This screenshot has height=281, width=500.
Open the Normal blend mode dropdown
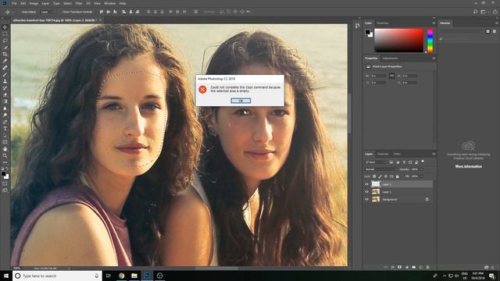tap(380, 169)
